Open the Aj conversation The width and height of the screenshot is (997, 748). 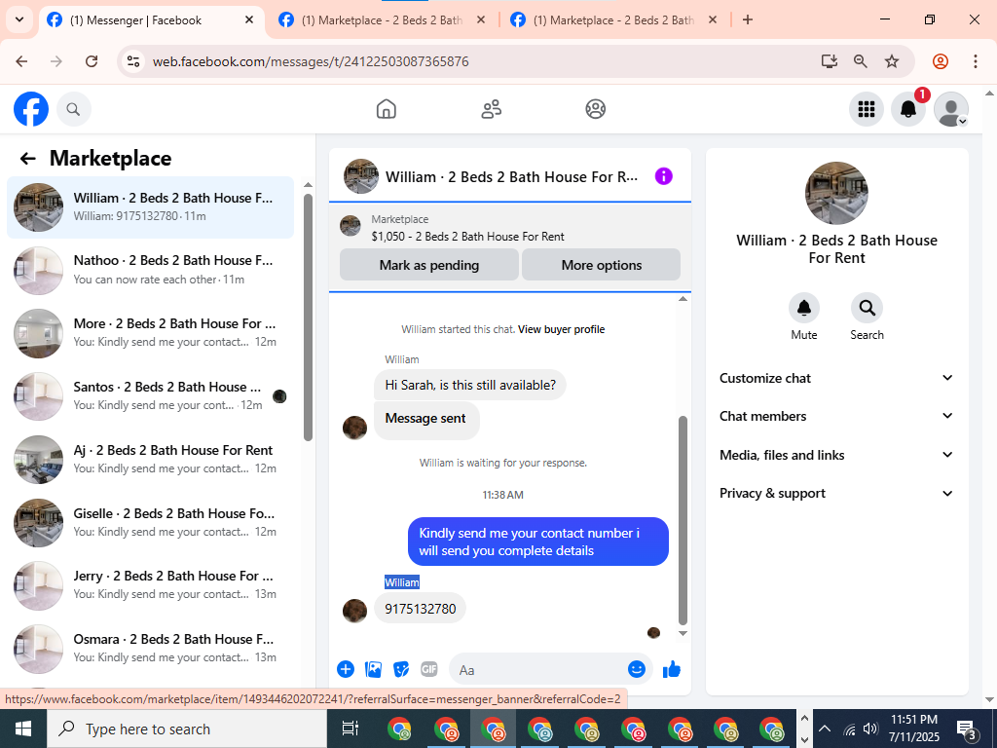pyautogui.click(x=151, y=459)
